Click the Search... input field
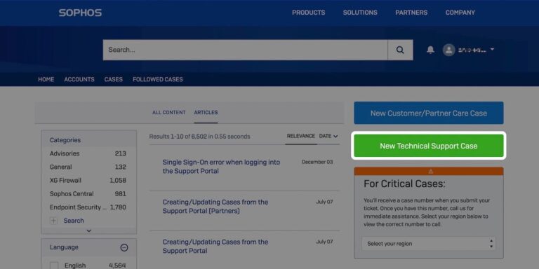Screen dimensions: 539x269 point(246,50)
